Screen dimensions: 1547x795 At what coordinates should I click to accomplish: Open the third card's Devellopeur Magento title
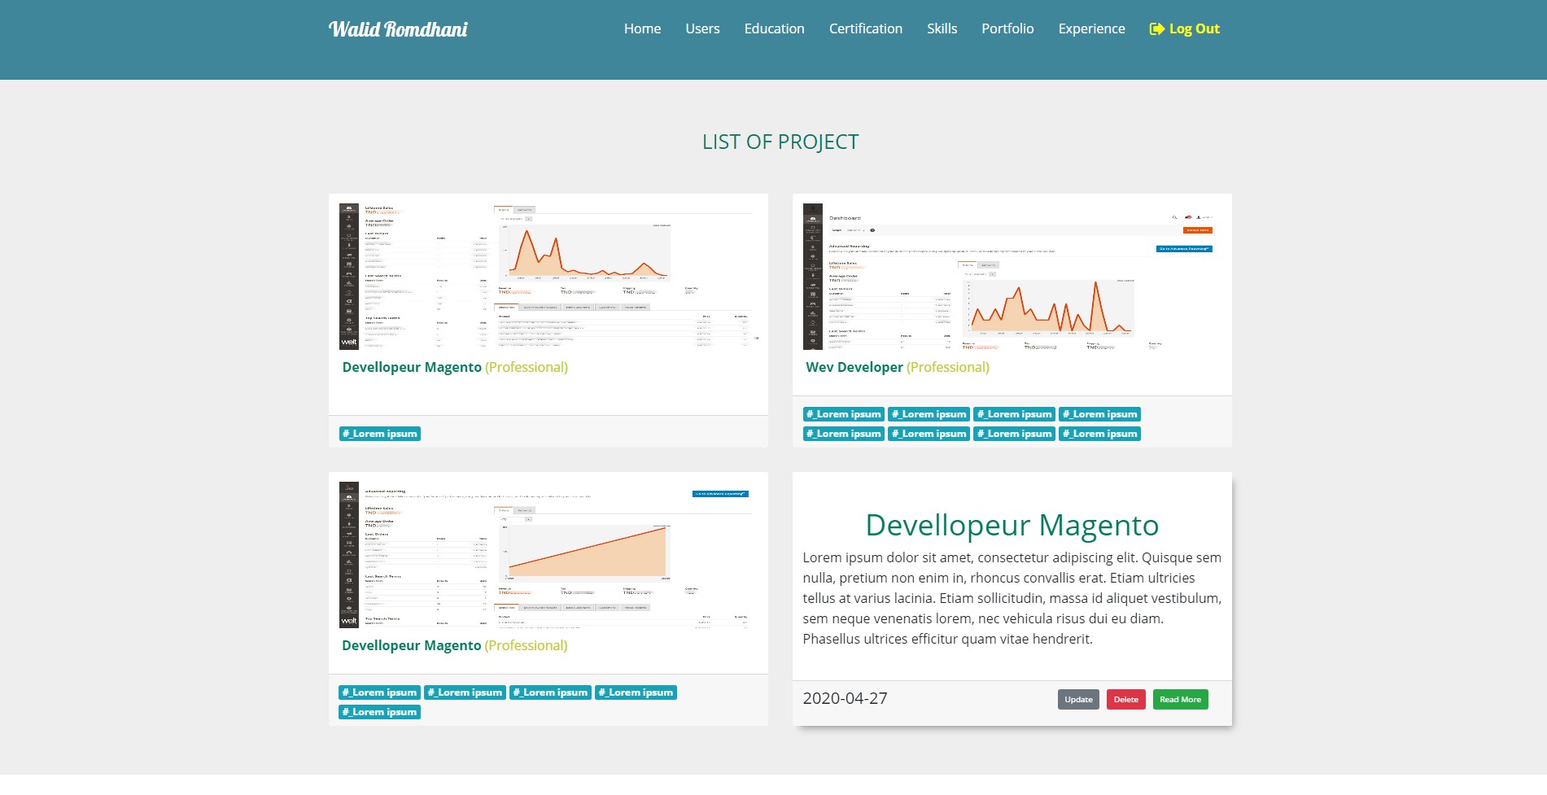tap(412, 645)
